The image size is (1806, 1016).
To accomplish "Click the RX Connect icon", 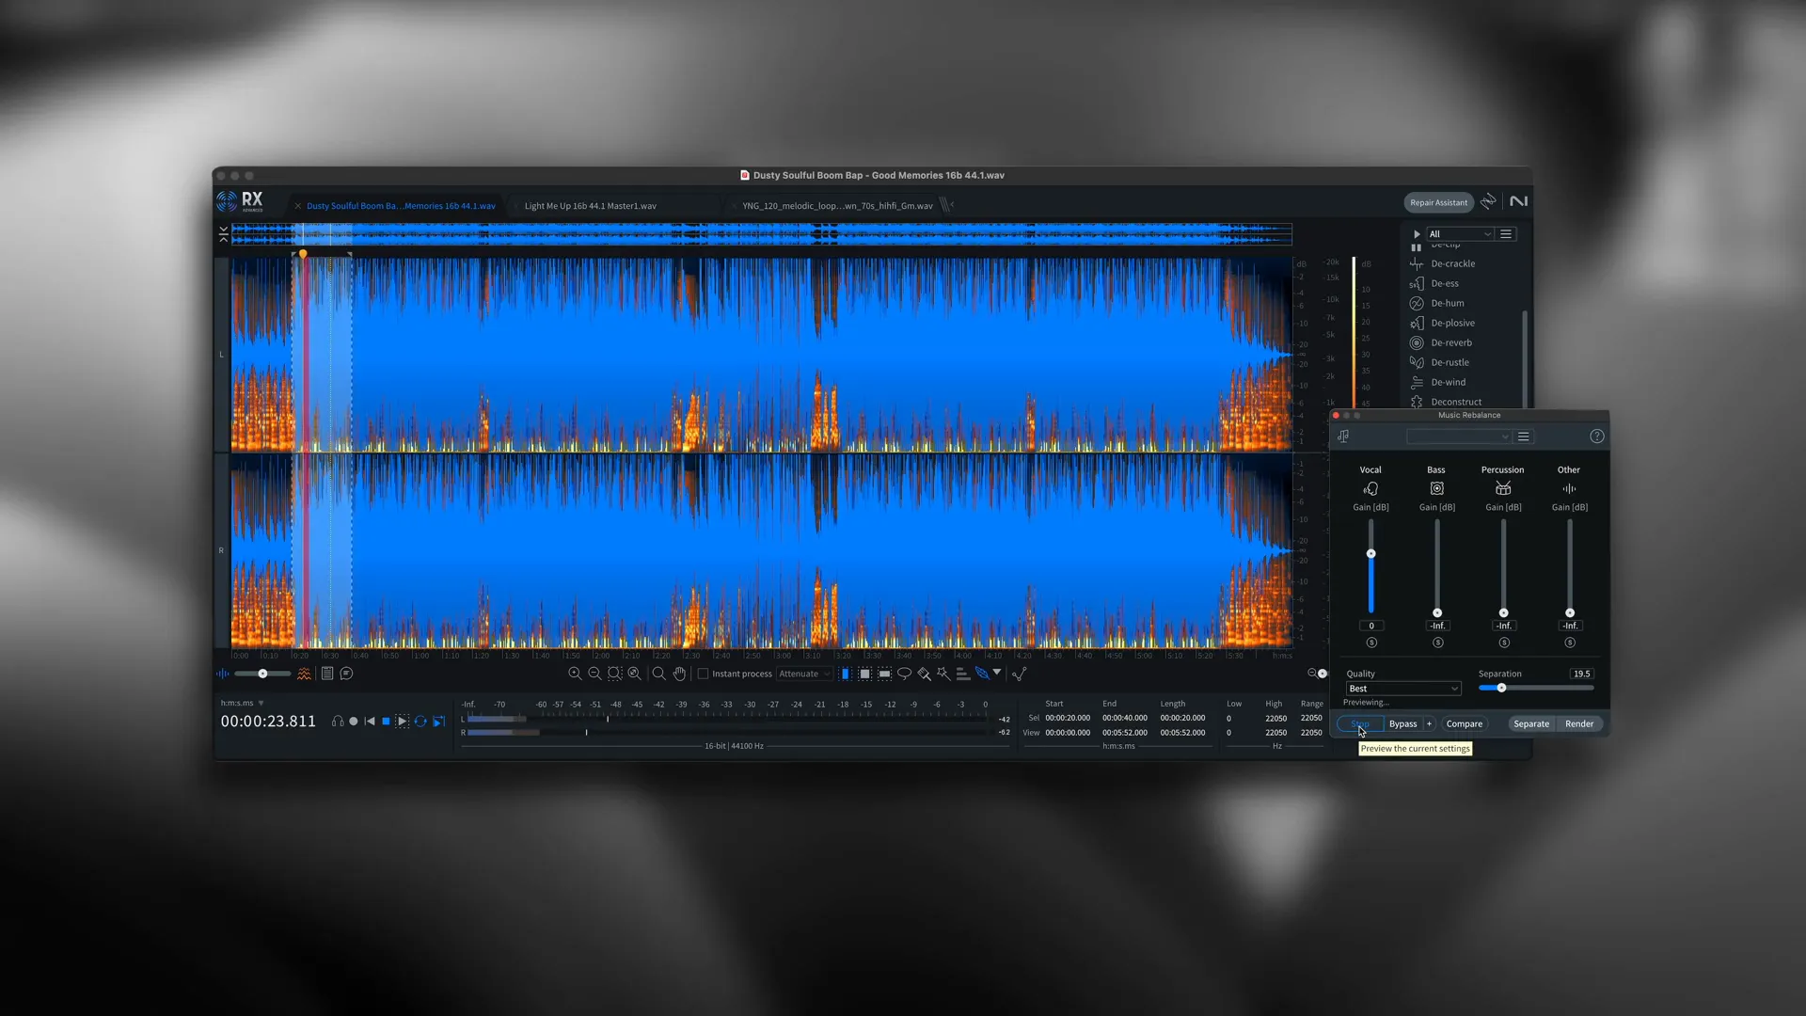I will [x=1488, y=201].
